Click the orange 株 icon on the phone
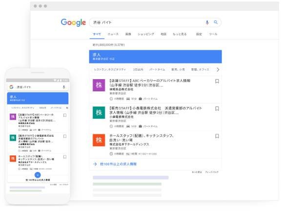This screenshot has height=212, width=288. [13, 158]
